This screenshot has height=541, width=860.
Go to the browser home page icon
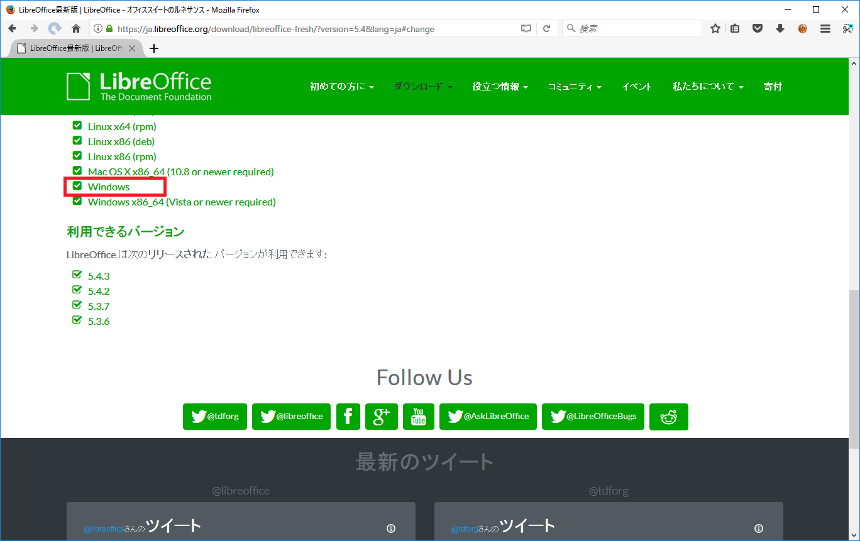76,28
